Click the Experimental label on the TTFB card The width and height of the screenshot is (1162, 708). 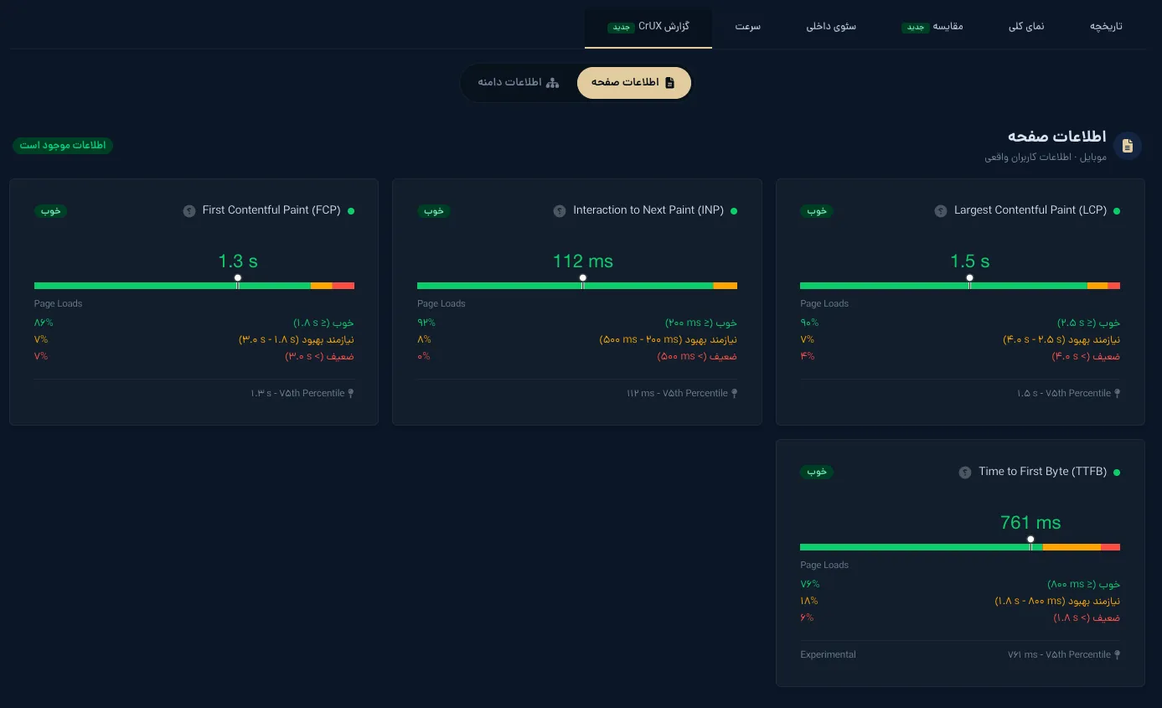pyautogui.click(x=828, y=654)
